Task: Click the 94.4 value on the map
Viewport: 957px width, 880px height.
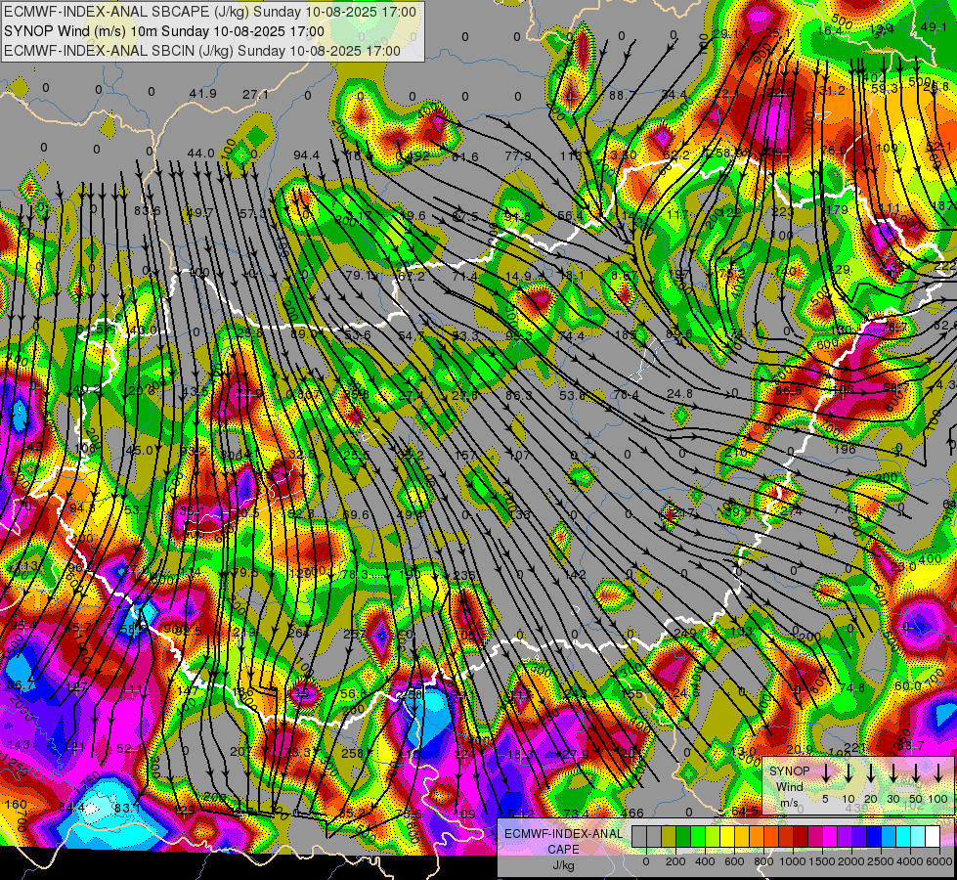Action: tap(306, 155)
